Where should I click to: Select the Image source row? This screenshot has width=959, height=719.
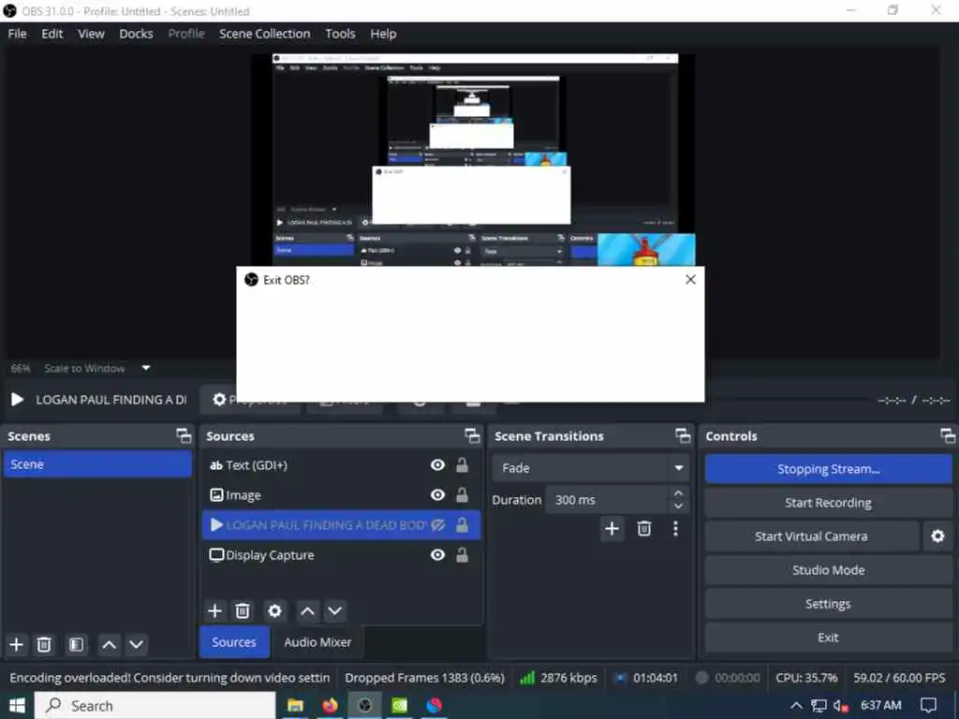click(341, 494)
